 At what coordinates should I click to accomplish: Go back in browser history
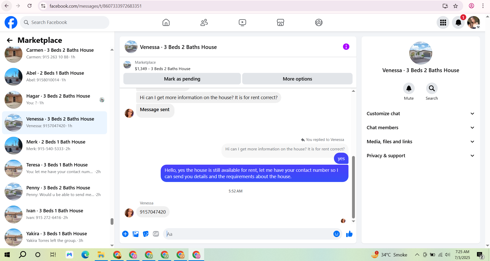click(x=7, y=6)
